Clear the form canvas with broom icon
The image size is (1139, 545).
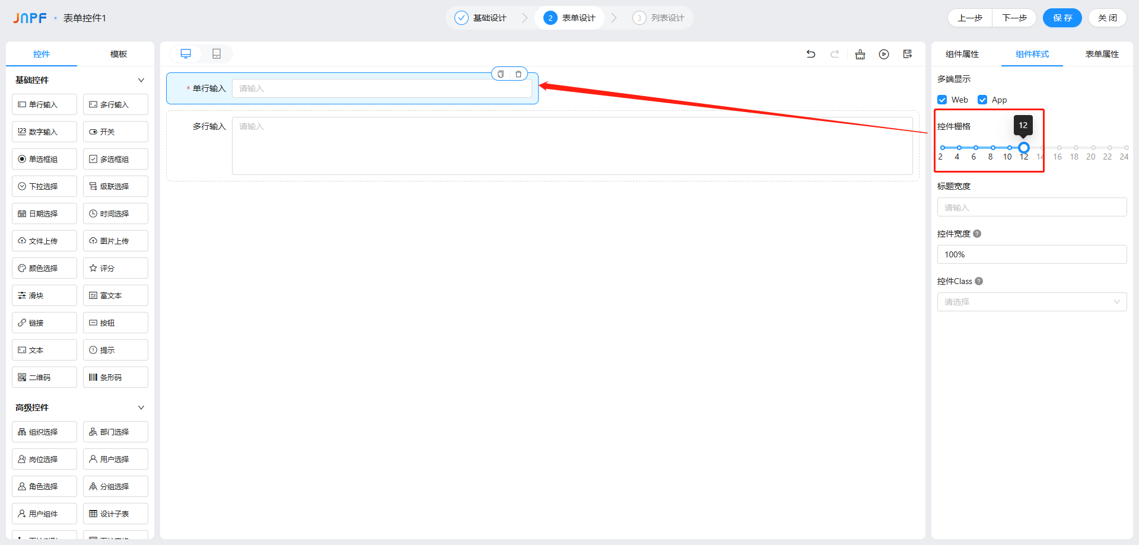pos(860,54)
